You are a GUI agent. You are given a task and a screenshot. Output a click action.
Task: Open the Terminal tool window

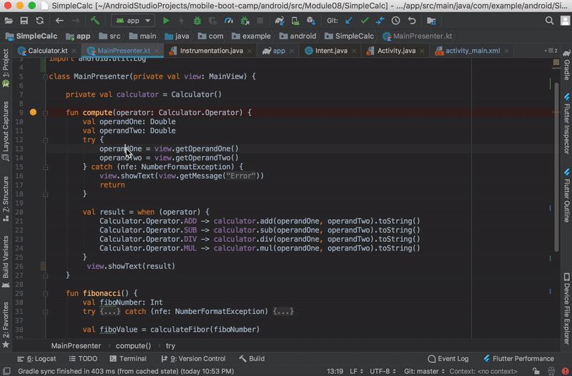click(128, 359)
